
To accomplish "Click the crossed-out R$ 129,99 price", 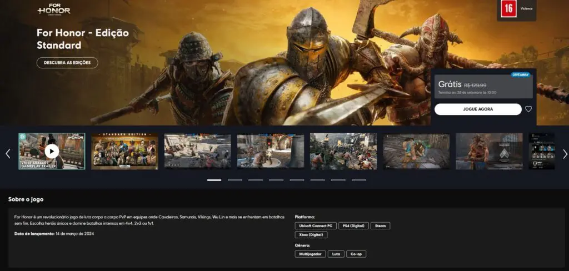I will pos(475,86).
